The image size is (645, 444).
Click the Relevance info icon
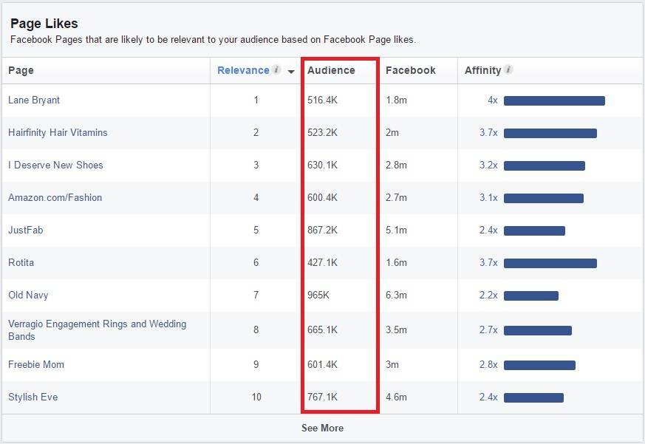(277, 69)
